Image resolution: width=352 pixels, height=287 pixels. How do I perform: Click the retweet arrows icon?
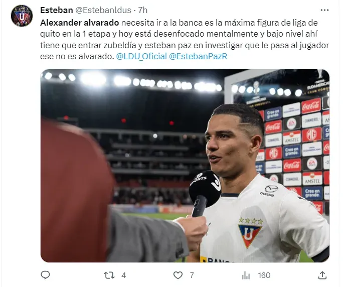(x=109, y=275)
